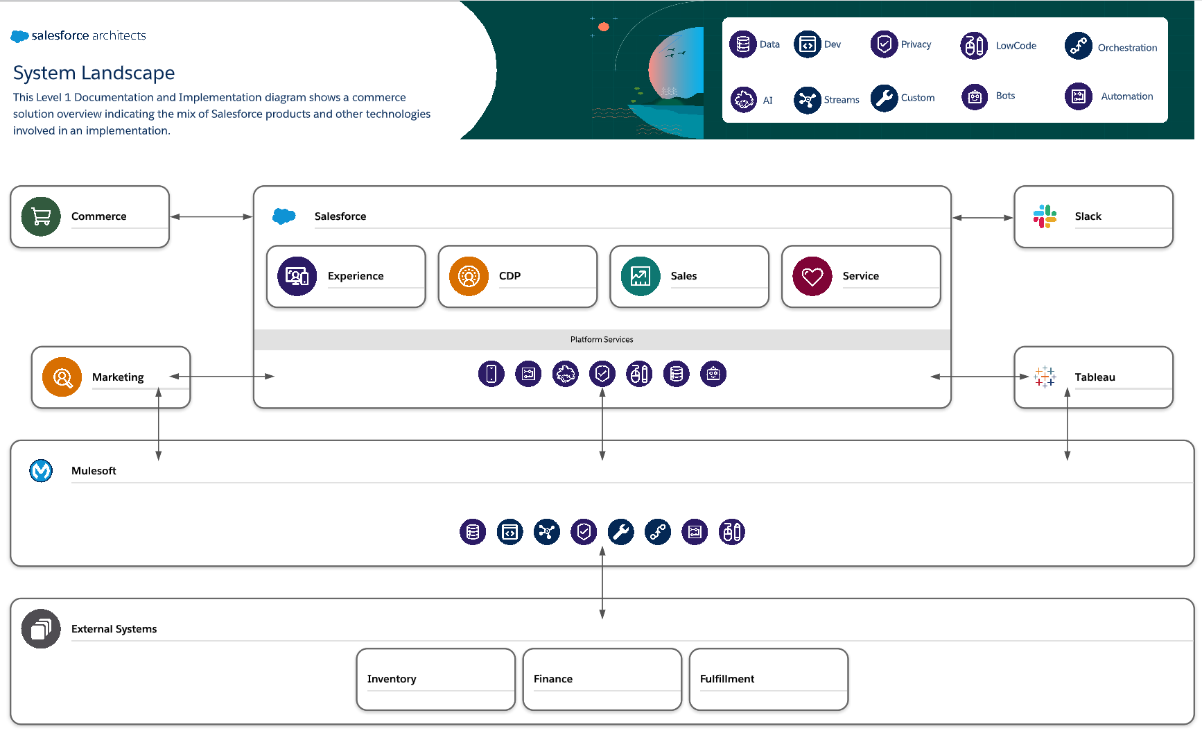Select the Experience Cloud icon
1202x731 pixels.
(297, 276)
